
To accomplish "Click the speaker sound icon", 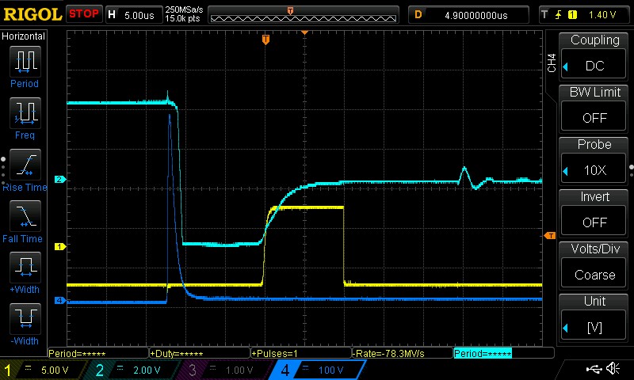I will (613, 369).
